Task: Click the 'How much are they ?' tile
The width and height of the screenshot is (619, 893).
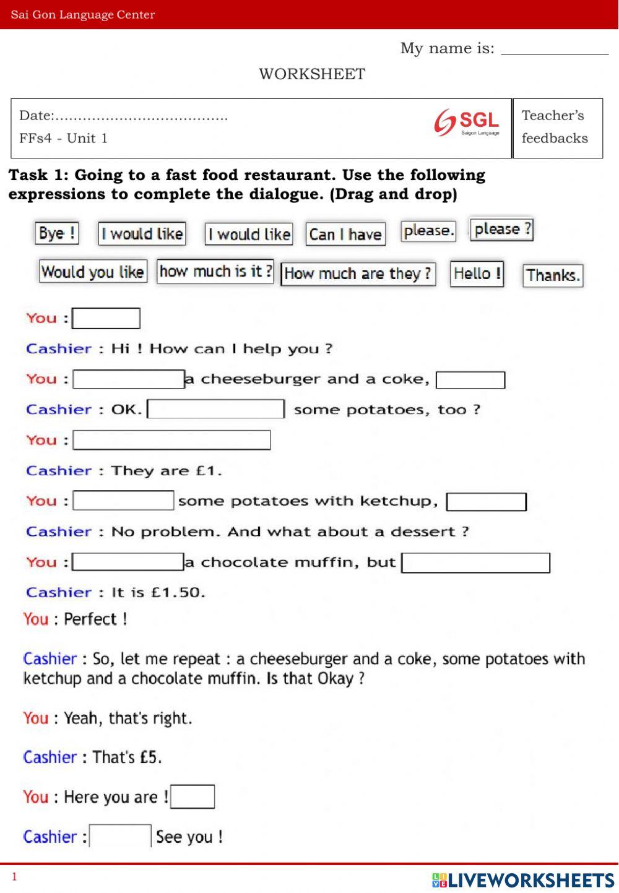Action: [358, 274]
